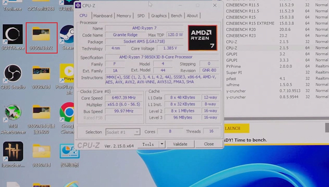Open the Bench tab
329x187 pixels.
pyautogui.click(x=176, y=15)
